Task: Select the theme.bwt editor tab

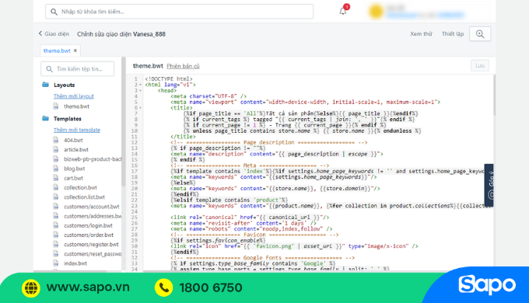Action: tap(57, 50)
